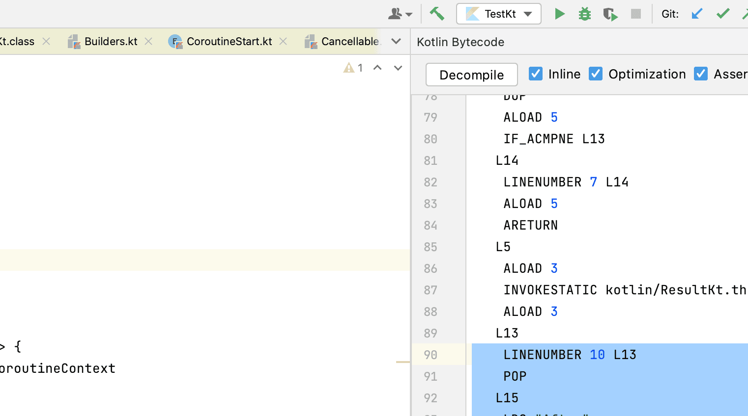Open the CoroutineStart.kt tab
This screenshot has height=416, width=748.
229,42
